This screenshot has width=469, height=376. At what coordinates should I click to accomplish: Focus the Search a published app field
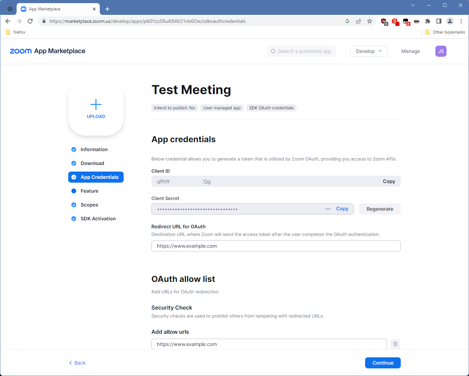point(302,51)
